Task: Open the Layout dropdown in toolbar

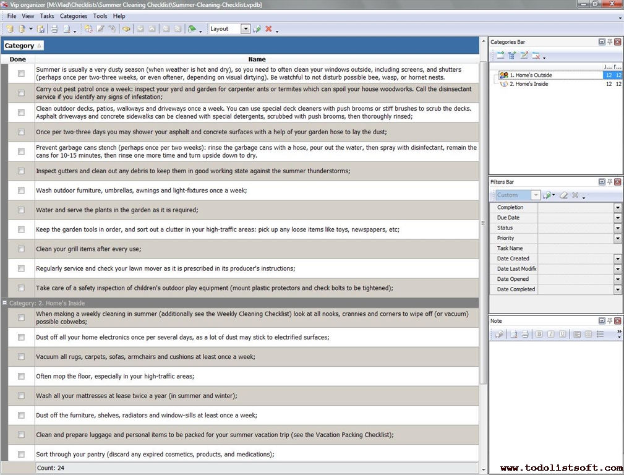Action: click(246, 29)
